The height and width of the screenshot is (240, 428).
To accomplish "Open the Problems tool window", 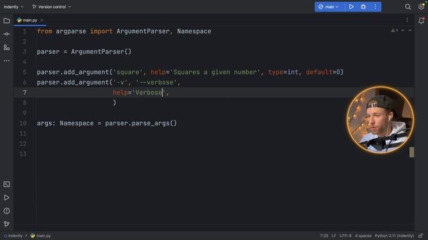I will click(x=7, y=211).
